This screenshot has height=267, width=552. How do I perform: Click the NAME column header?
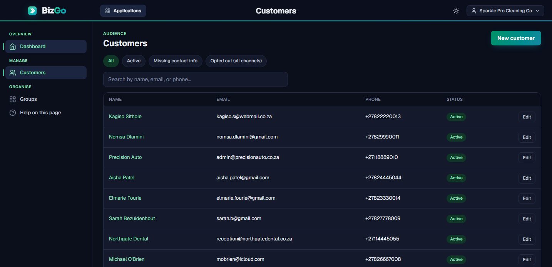pyautogui.click(x=115, y=100)
